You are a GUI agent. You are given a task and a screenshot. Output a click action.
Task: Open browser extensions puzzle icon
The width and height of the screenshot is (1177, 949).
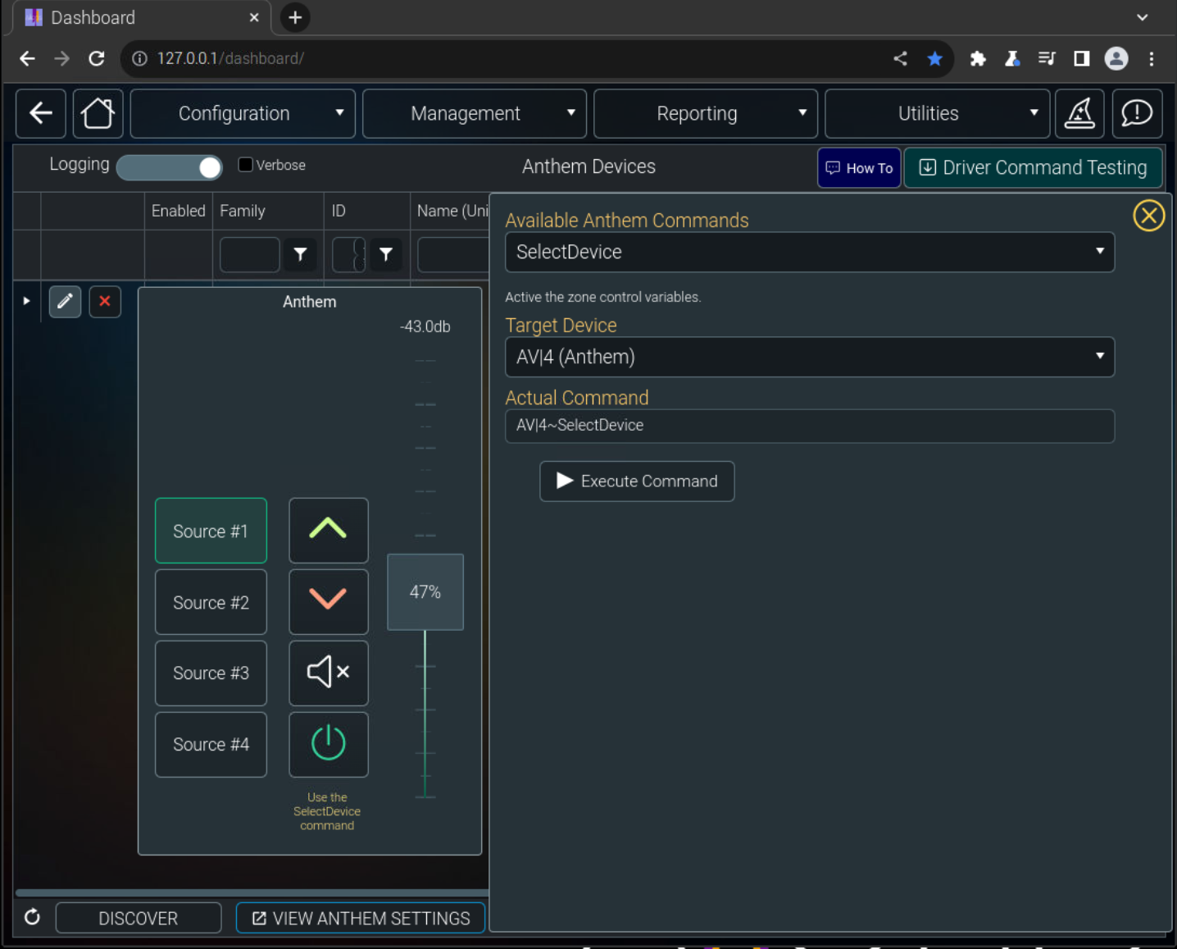[977, 58]
